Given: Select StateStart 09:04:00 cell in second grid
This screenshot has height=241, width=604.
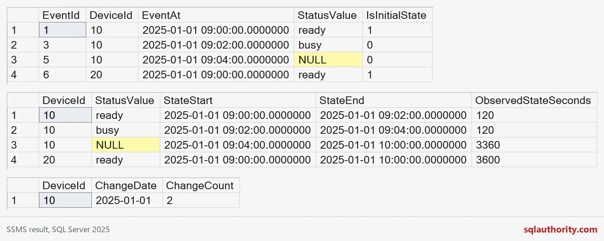Looking at the screenshot, I should click(238, 145).
